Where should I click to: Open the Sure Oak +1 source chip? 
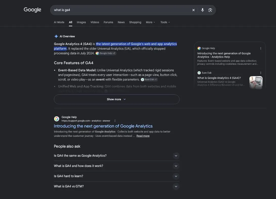tap(149, 79)
